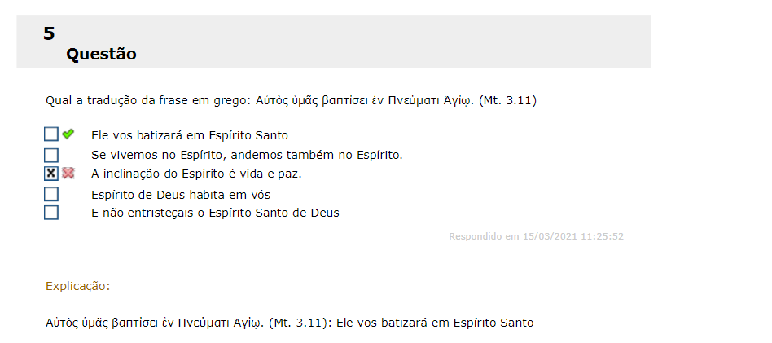Click label 'E não entristeçais o Espírito Santo de Deus'
The image size is (772, 343).
pos(215,213)
